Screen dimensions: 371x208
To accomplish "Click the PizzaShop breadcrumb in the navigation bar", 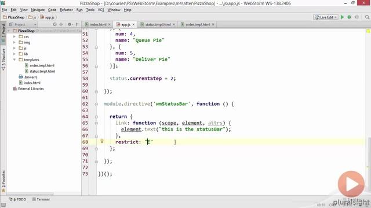I will click(14, 17).
